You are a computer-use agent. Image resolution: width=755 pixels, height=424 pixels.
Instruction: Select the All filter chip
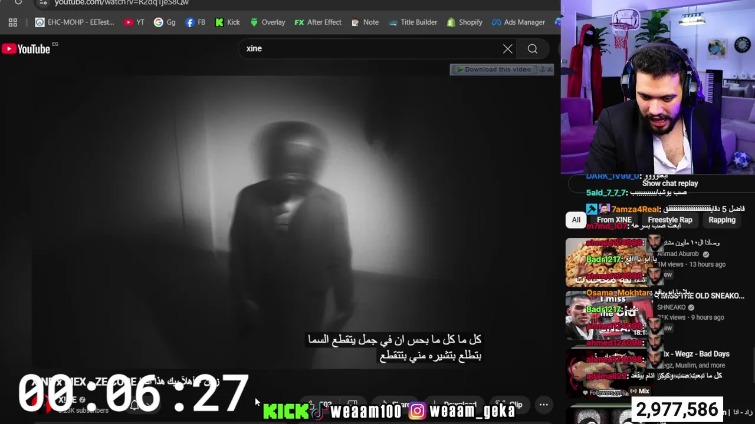tap(576, 220)
